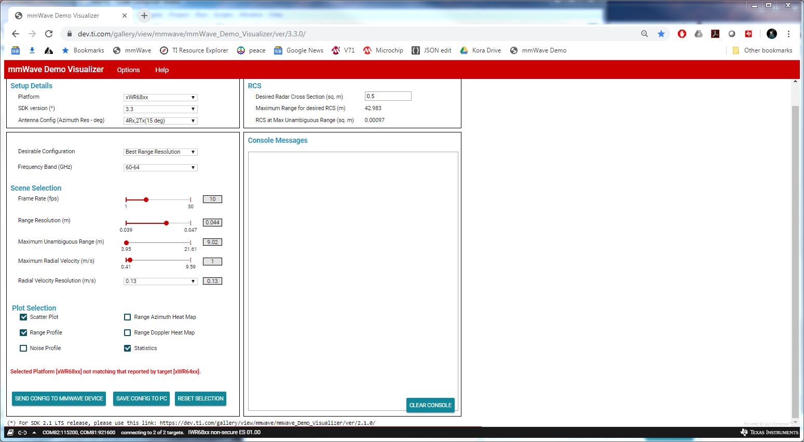Enable the Noise Profile checkbox
This screenshot has width=804, height=442.
tap(23, 348)
